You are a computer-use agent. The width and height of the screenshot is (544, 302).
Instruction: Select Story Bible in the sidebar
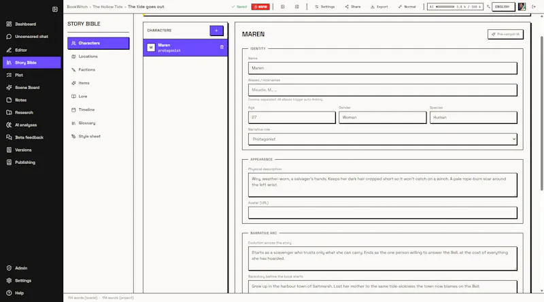[31, 63]
